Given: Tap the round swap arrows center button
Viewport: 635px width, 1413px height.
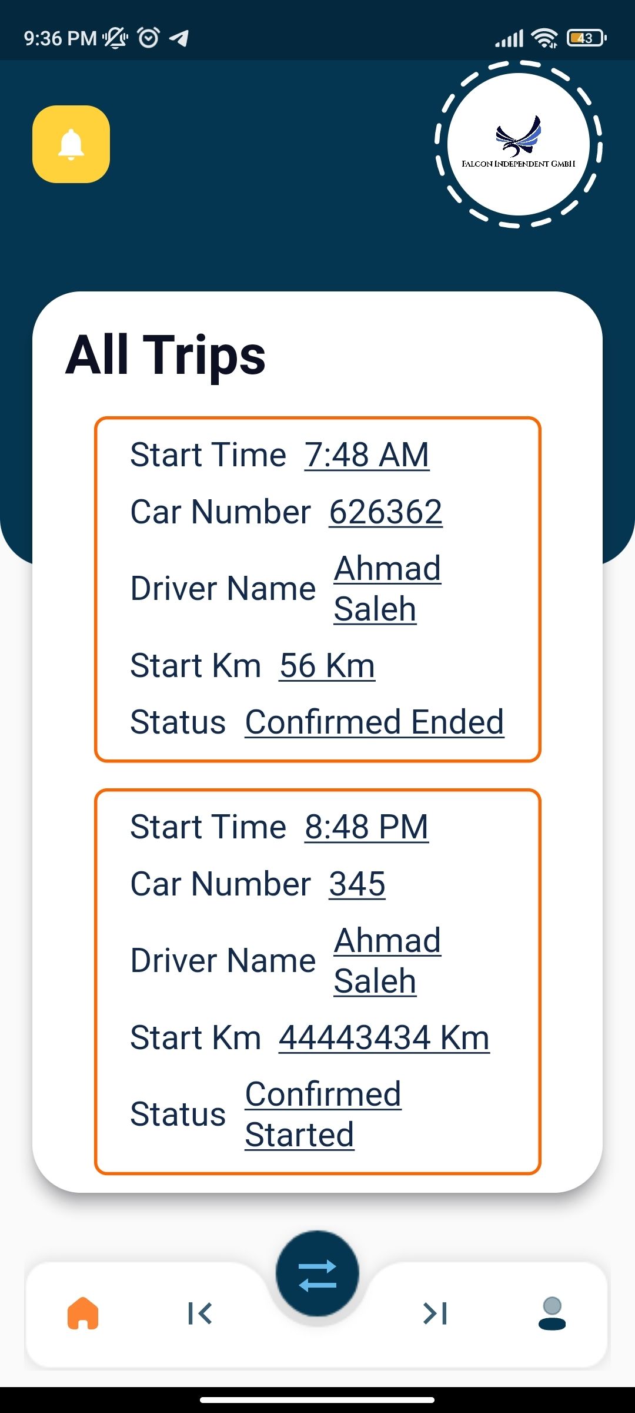Looking at the screenshot, I should pyautogui.click(x=317, y=1273).
